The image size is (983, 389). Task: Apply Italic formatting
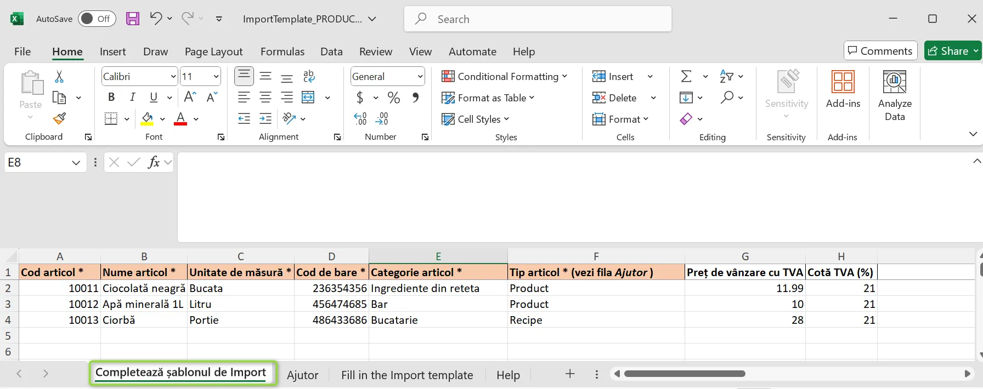click(x=132, y=98)
